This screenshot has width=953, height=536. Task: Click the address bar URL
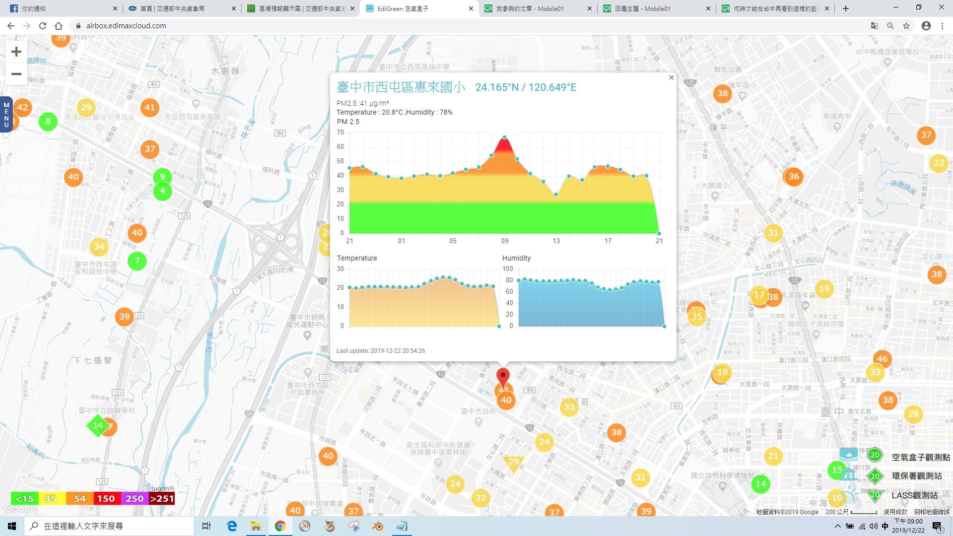(126, 26)
